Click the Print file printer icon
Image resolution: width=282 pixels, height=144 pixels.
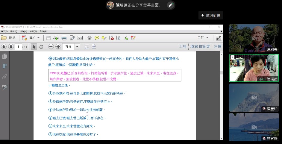[x=64, y=38]
